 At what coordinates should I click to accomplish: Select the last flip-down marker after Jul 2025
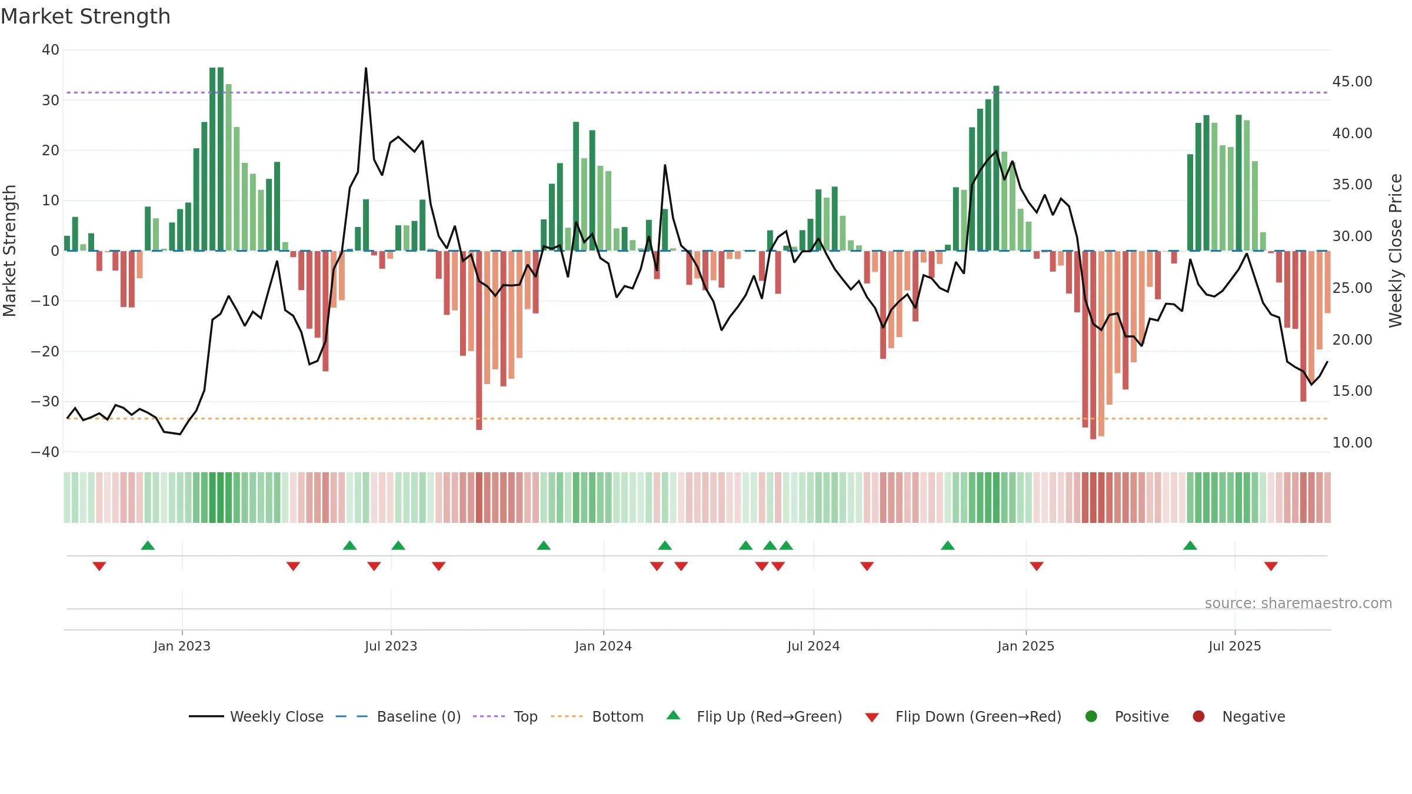tap(1271, 566)
